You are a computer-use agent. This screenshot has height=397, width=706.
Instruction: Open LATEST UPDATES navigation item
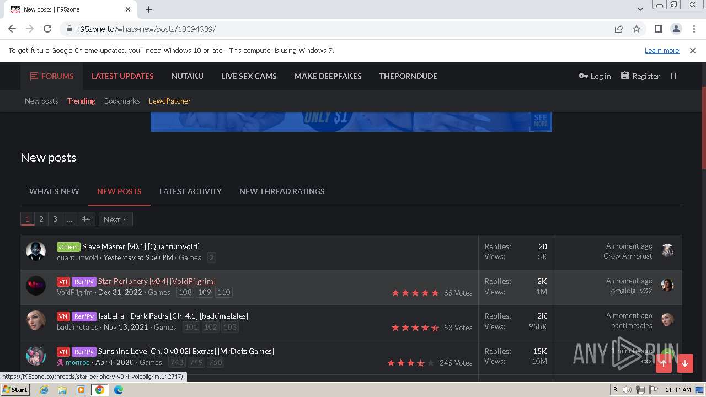pyautogui.click(x=122, y=76)
